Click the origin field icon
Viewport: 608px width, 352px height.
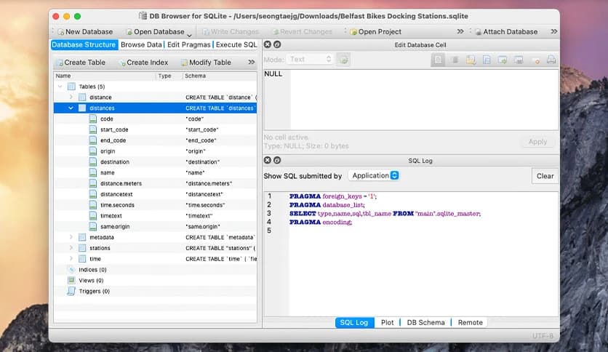pos(93,151)
